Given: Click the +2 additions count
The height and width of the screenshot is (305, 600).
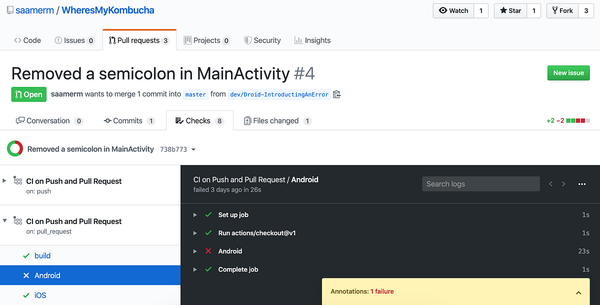Looking at the screenshot, I should point(550,120).
